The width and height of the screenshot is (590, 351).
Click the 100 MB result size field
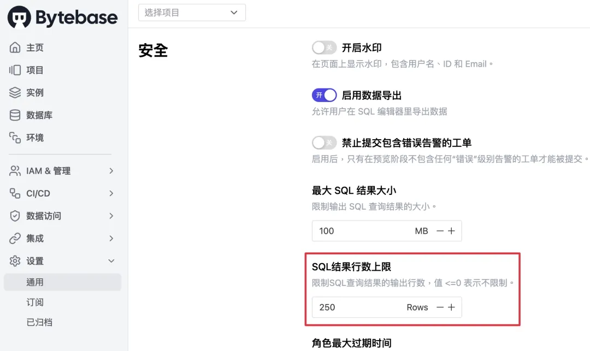[386, 231]
